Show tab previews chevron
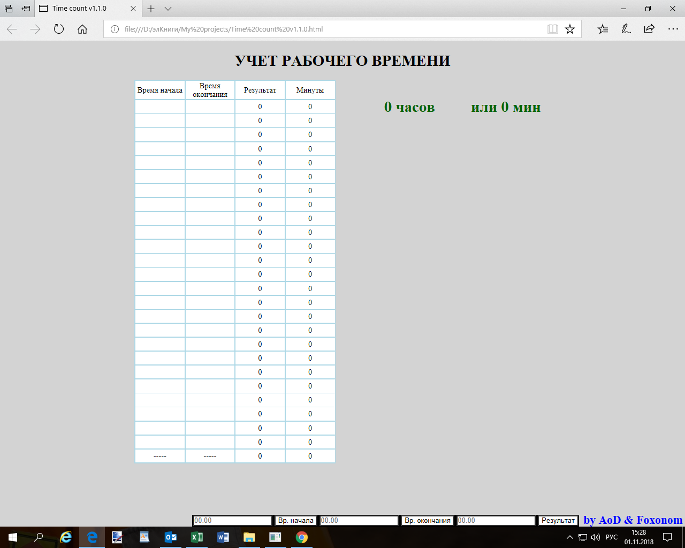Viewport: 685px width, 548px height. pos(168,9)
